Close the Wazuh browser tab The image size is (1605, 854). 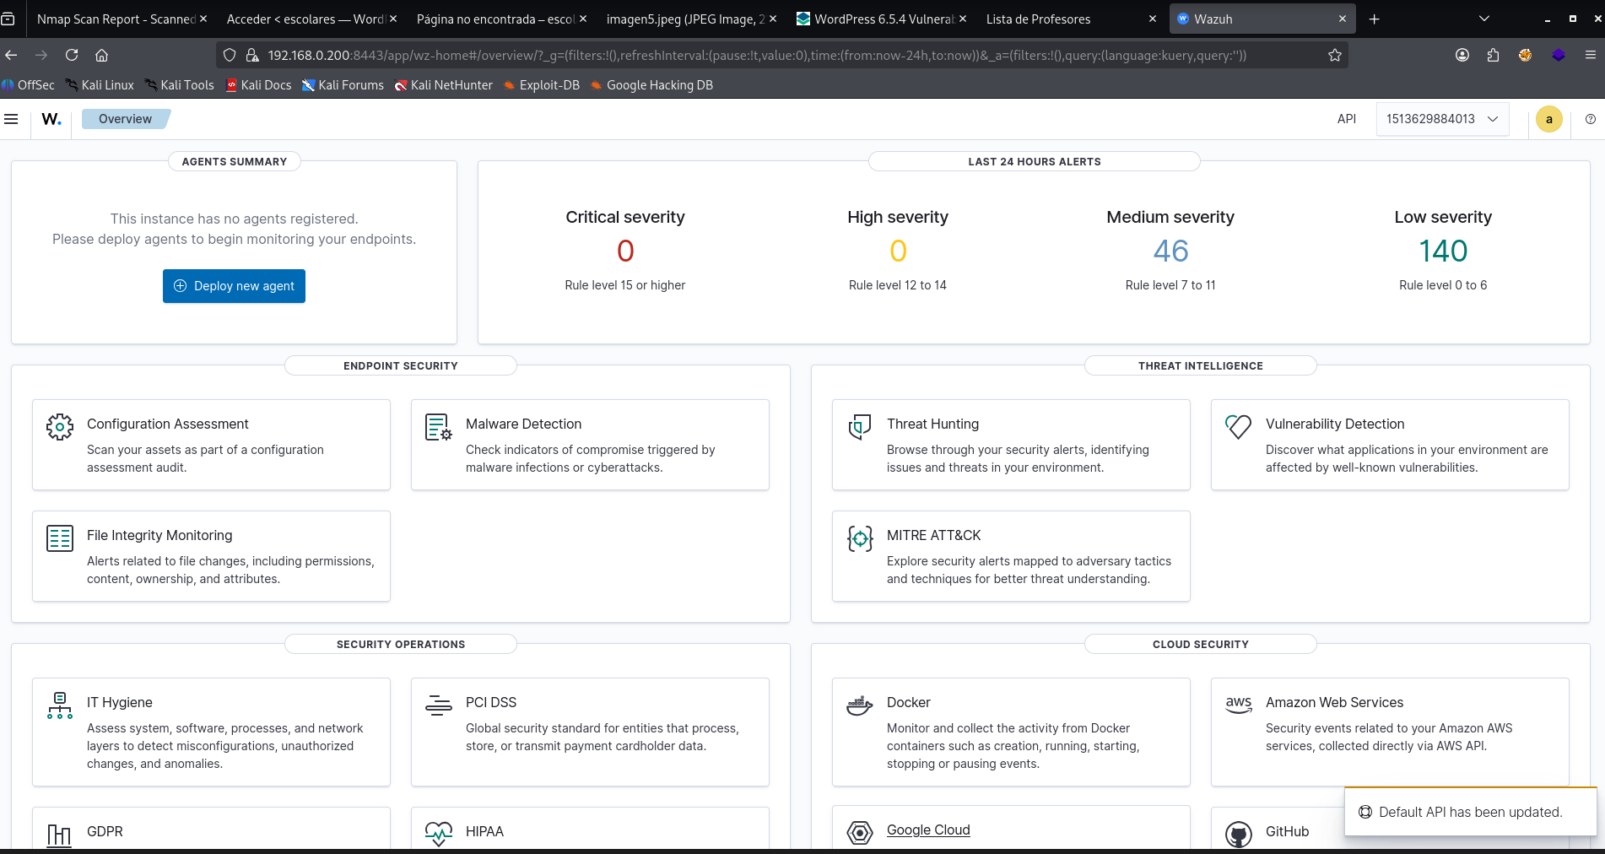point(1343,19)
